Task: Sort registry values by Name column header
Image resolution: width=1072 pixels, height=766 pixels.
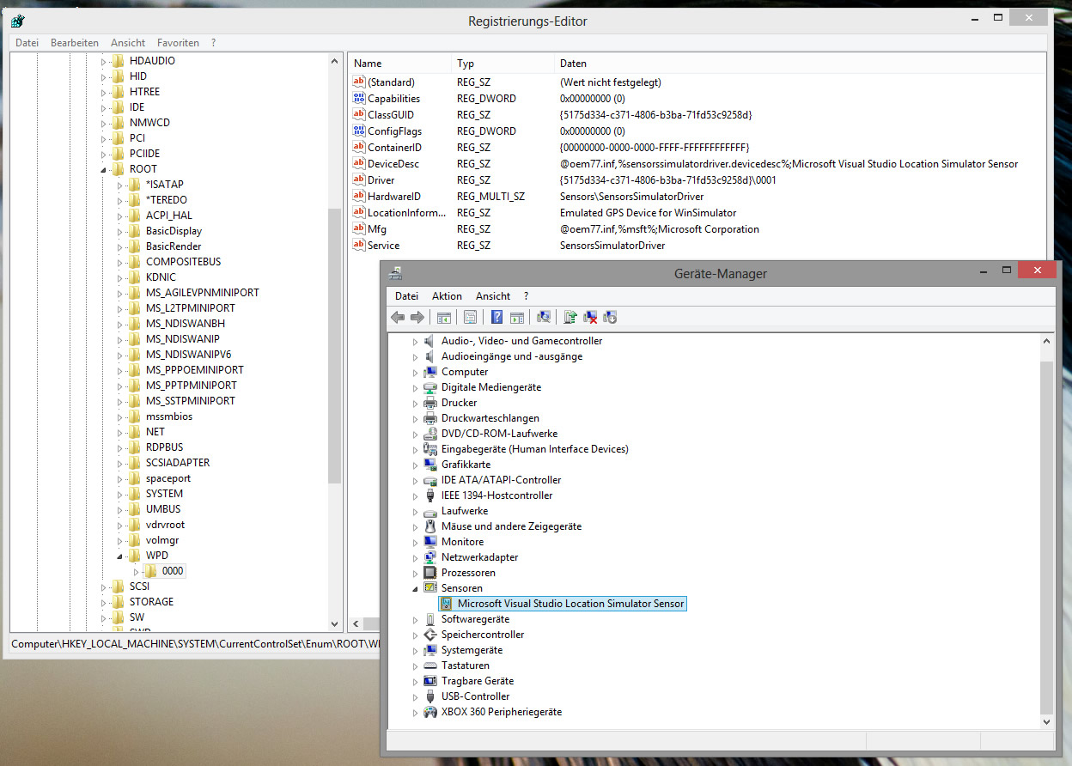Action: coord(399,64)
